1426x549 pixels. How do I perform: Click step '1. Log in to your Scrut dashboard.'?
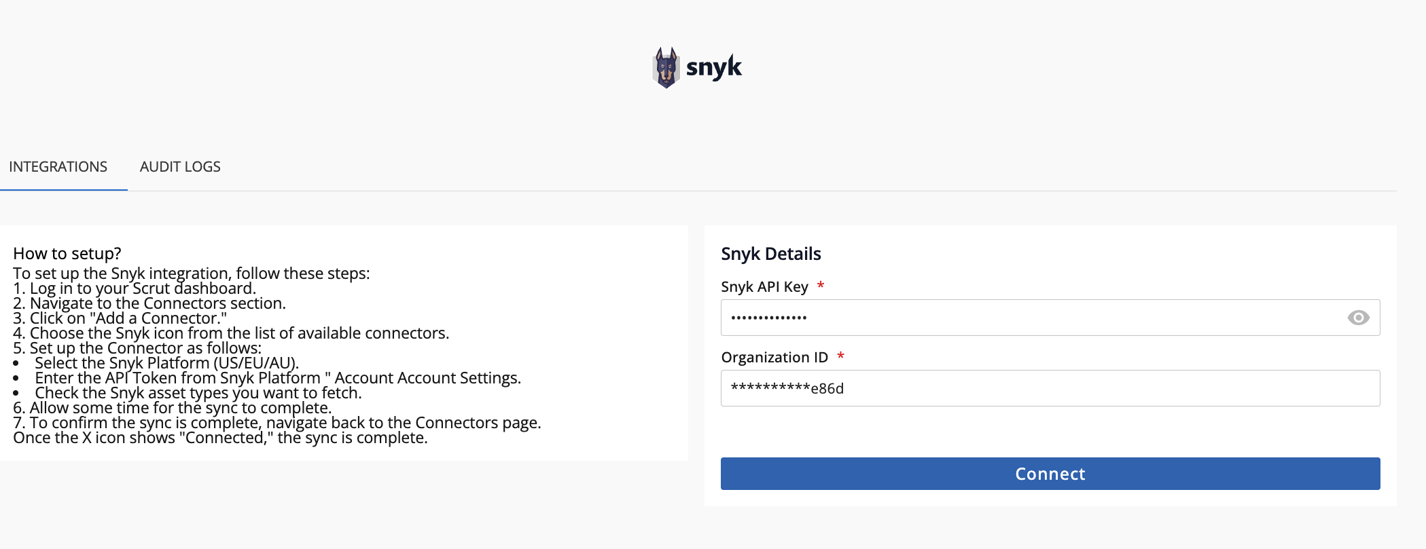point(135,288)
